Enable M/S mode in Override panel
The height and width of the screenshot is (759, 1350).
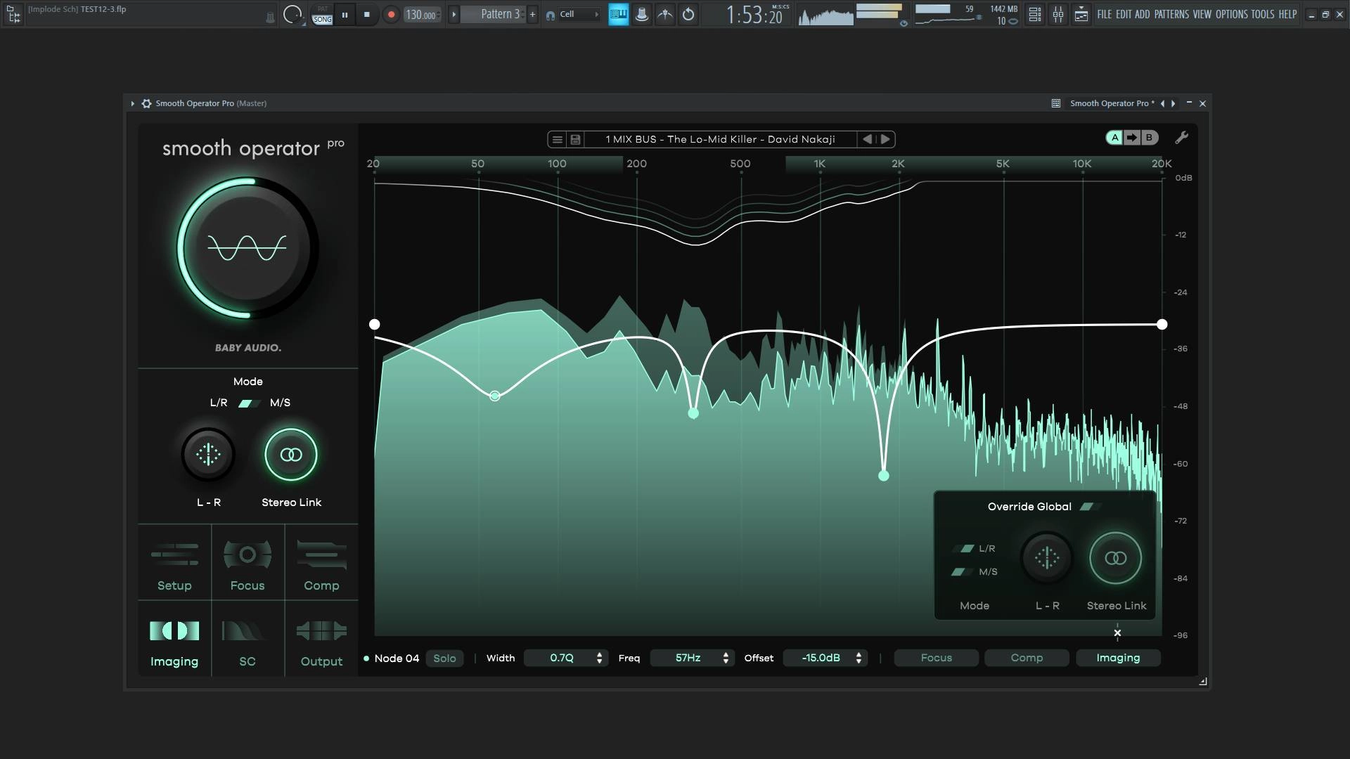[961, 572]
